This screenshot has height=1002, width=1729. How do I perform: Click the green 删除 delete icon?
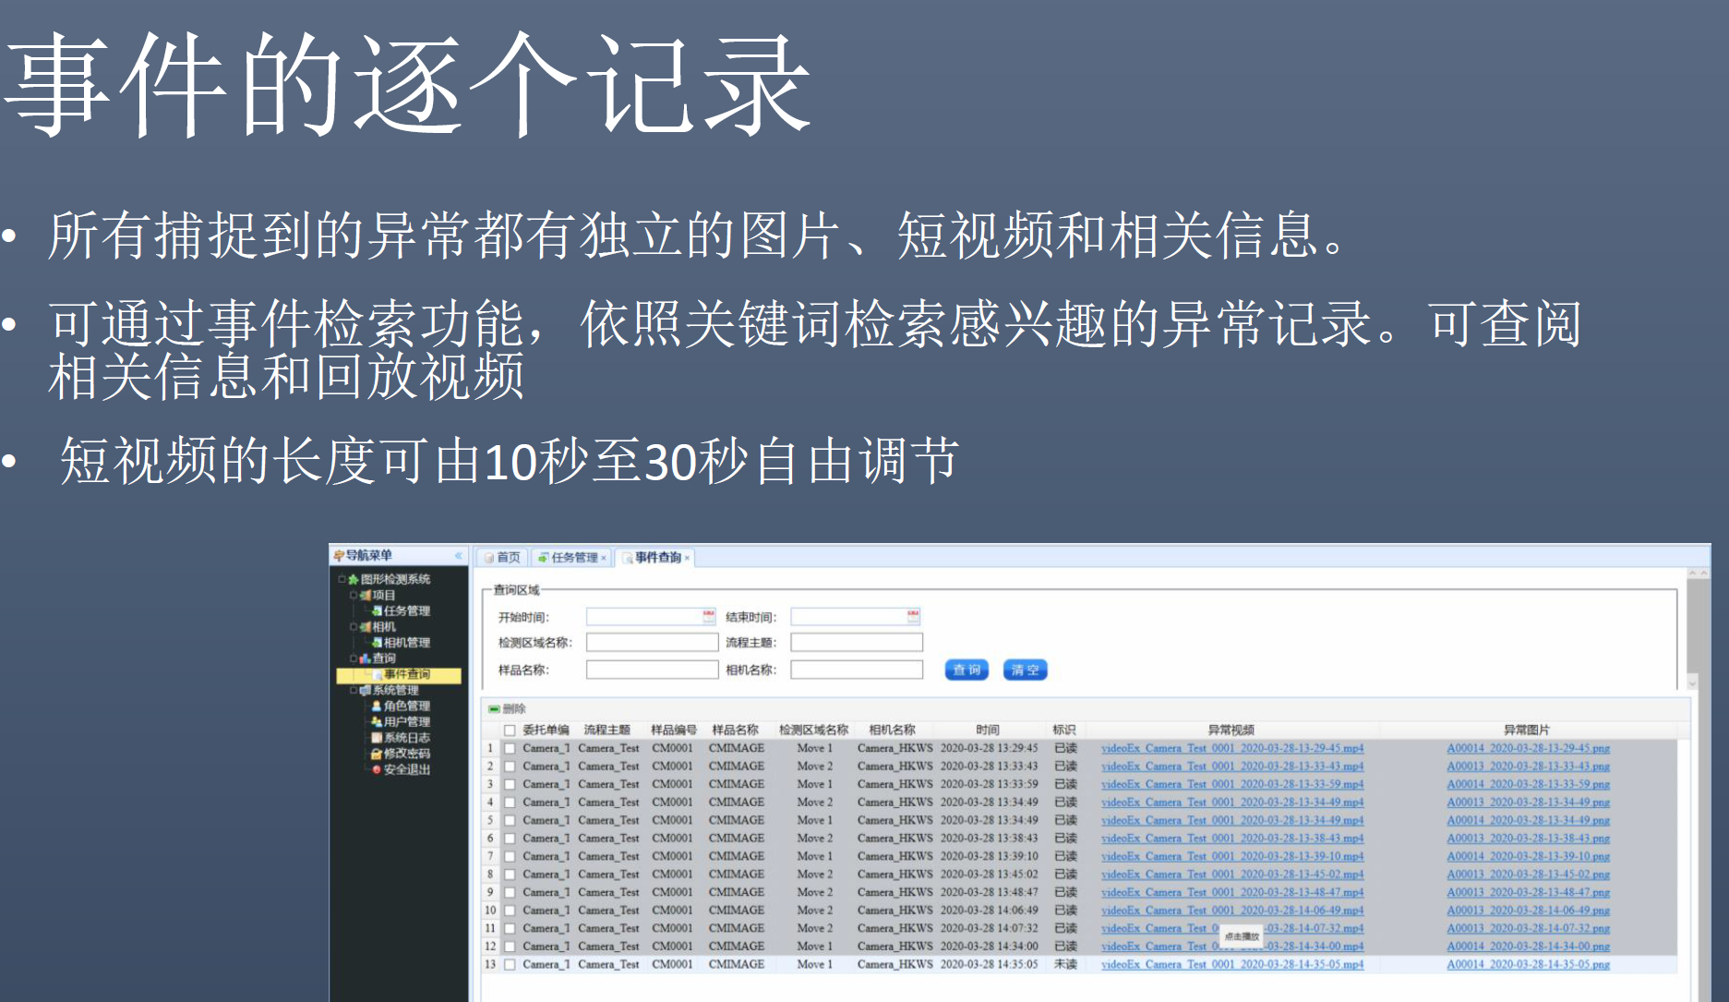[x=495, y=709]
